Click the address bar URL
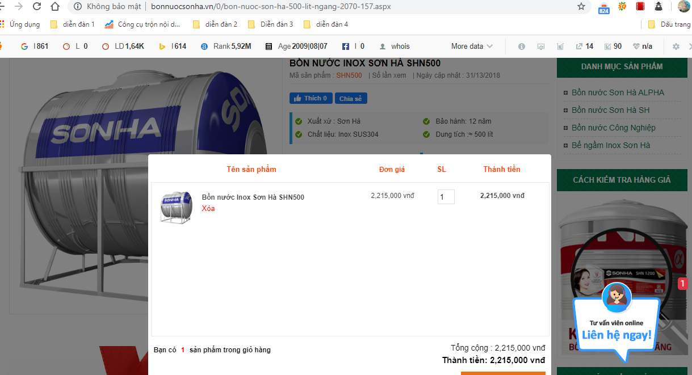Viewport: 692px width, 375px height. 271,7
